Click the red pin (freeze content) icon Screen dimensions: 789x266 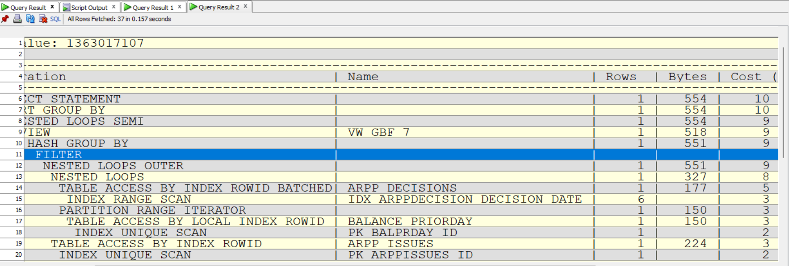[x=5, y=19]
